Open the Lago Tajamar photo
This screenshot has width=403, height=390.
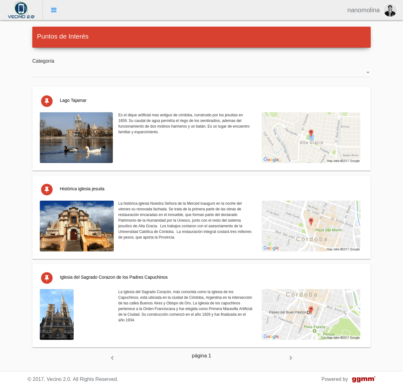pos(76,138)
